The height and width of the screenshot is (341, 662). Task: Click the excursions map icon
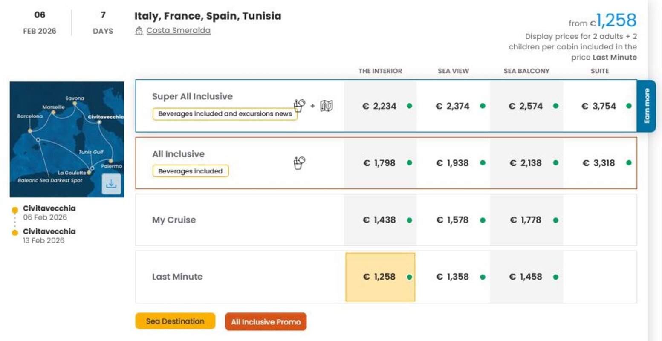326,105
